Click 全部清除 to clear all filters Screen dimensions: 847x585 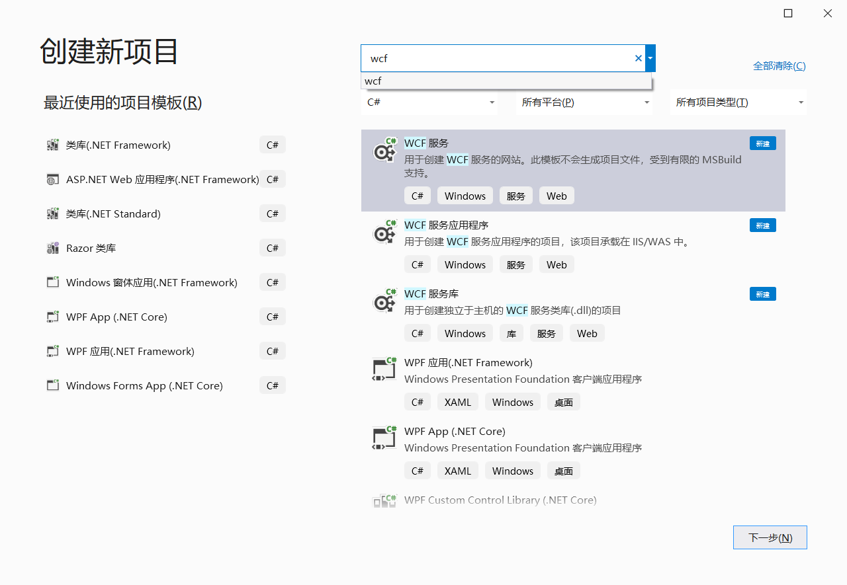(780, 66)
